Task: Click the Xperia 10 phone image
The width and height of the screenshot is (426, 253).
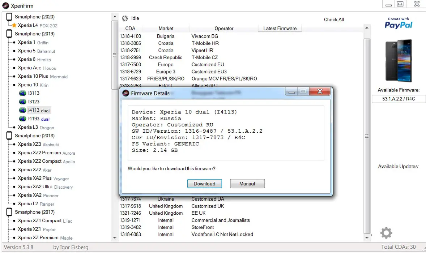Action: tap(399, 61)
